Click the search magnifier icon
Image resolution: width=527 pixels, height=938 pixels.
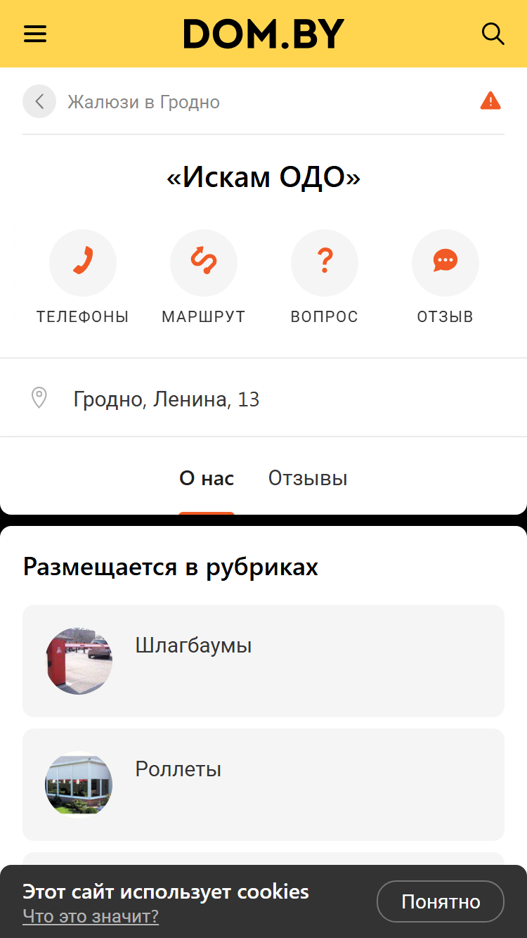(x=493, y=34)
